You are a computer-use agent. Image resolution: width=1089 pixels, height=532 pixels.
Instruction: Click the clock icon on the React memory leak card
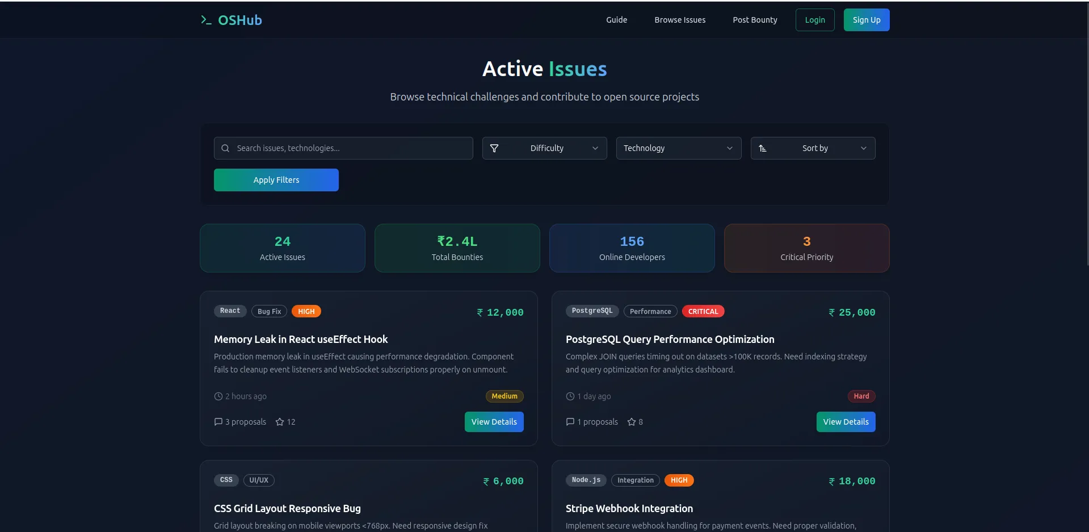[217, 396]
